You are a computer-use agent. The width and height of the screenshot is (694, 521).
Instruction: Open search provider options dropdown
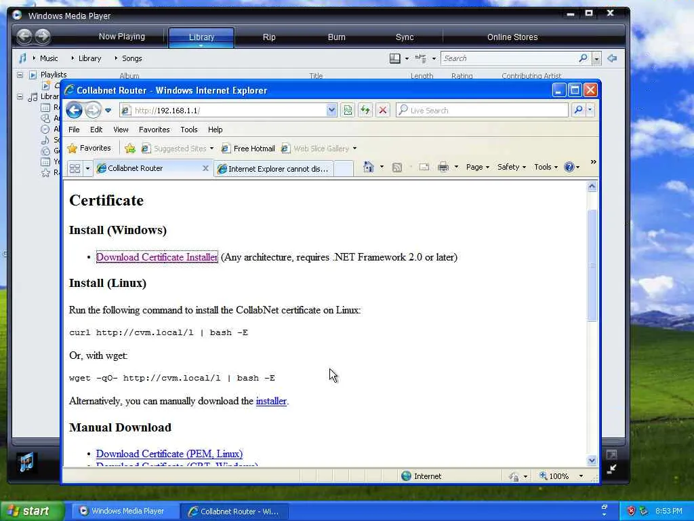tap(590, 111)
